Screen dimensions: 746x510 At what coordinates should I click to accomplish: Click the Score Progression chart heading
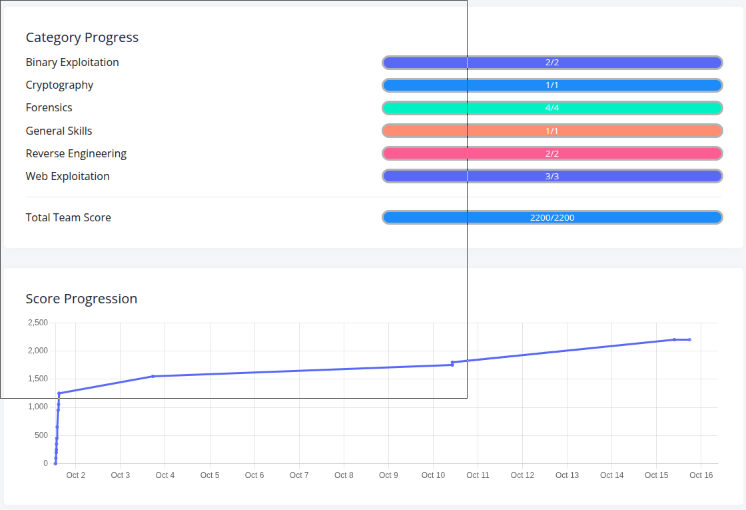[81, 299]
